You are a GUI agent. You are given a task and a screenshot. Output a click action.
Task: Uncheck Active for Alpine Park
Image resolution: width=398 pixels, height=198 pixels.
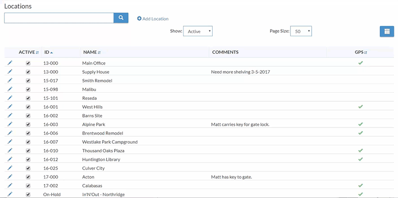28,125
